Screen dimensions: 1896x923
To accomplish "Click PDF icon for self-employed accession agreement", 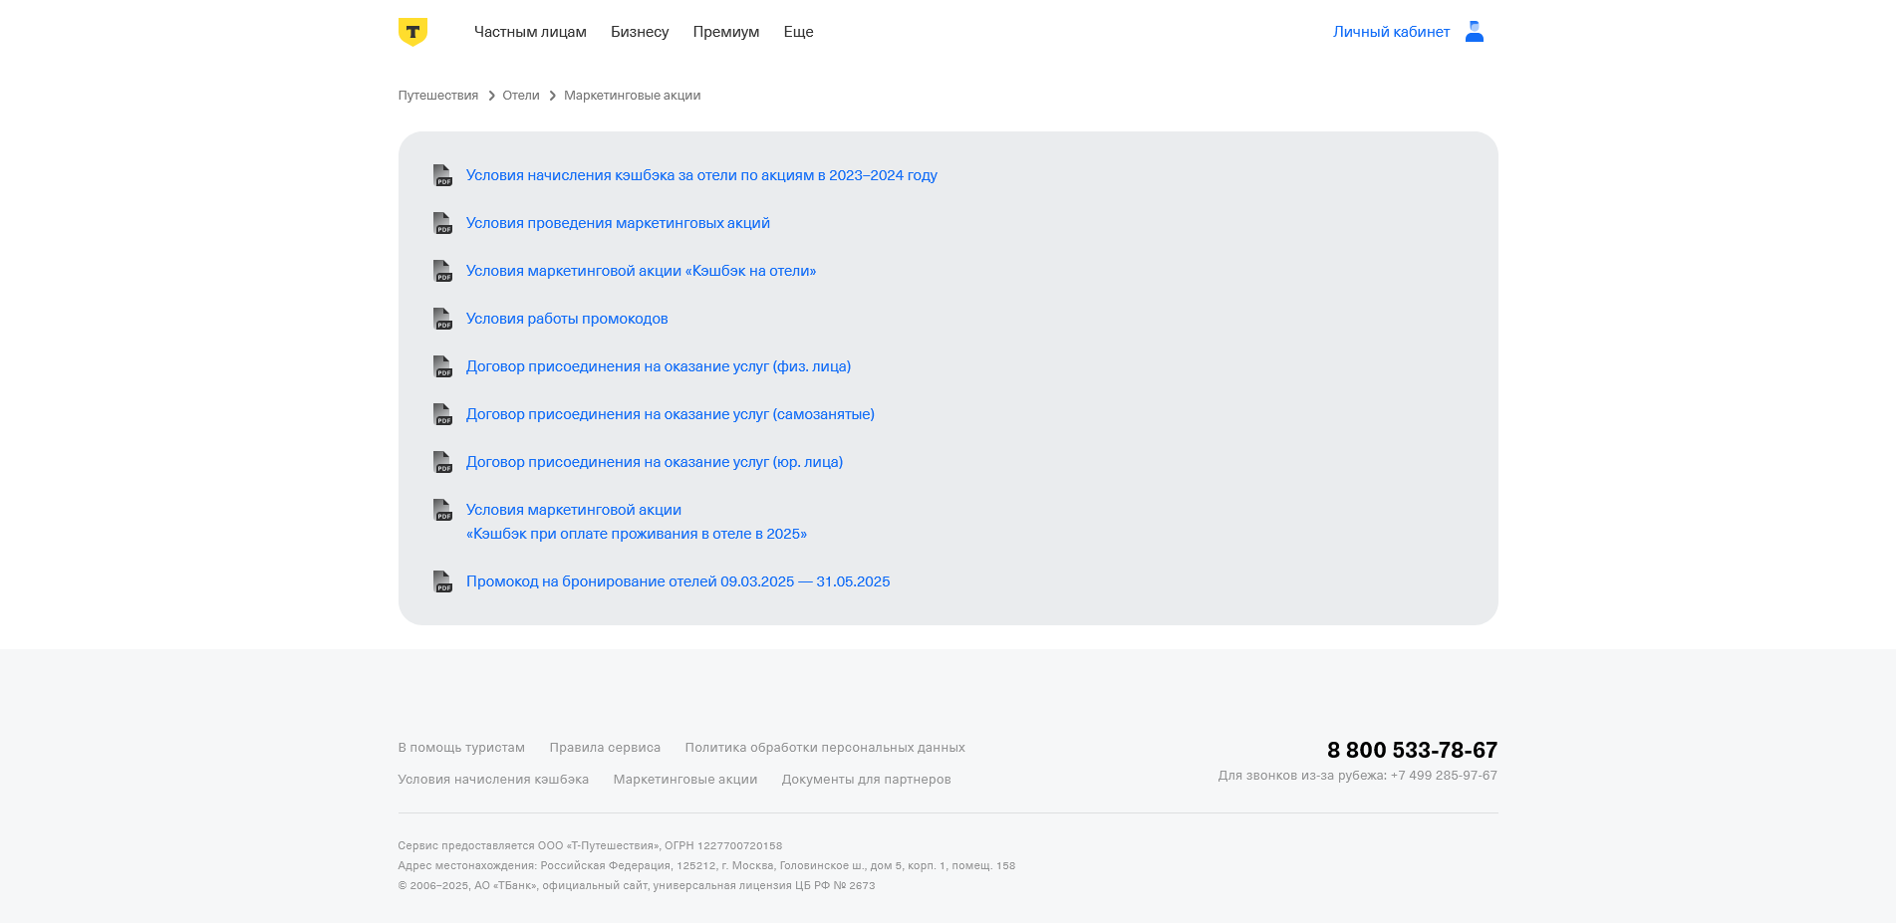I will pos(442,414).
